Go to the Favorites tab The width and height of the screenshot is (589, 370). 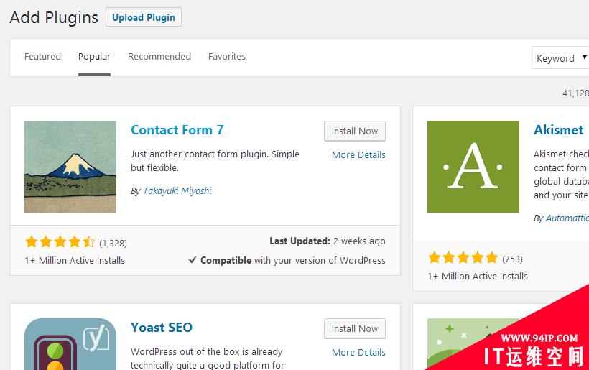(x=227, y=56)
